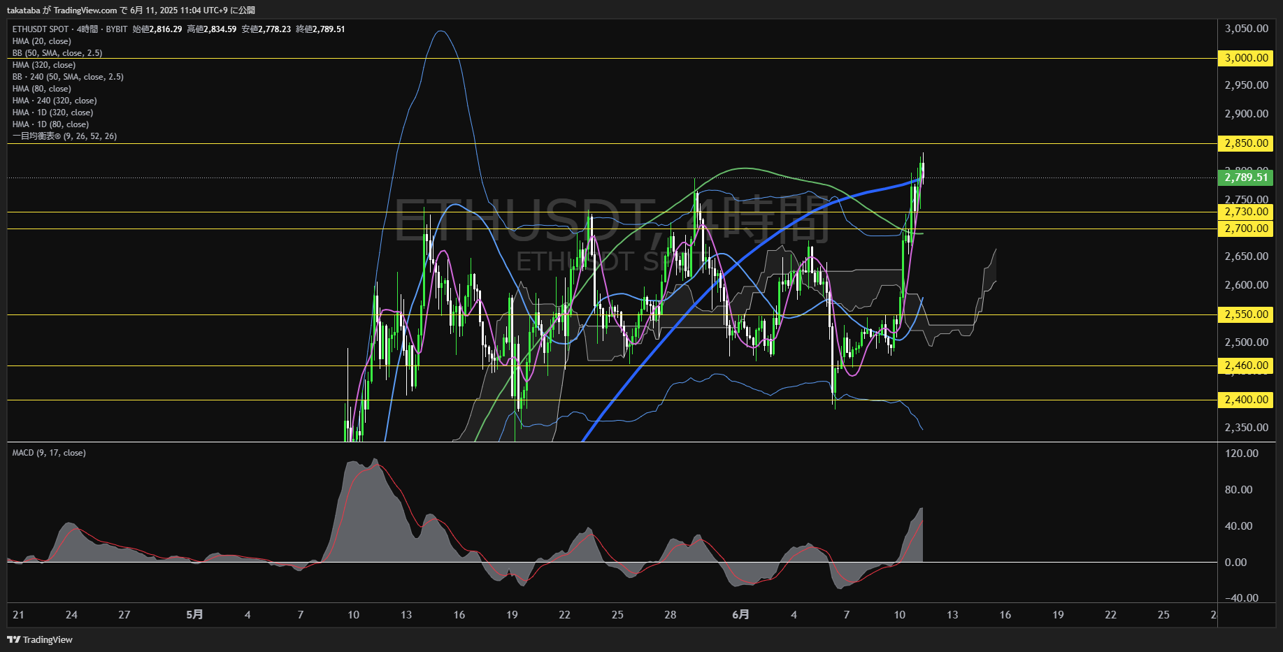Select the HMA (80, close) indicator legend
Viewport: 1283px width, 652px height.
click(x=42, y=89)
